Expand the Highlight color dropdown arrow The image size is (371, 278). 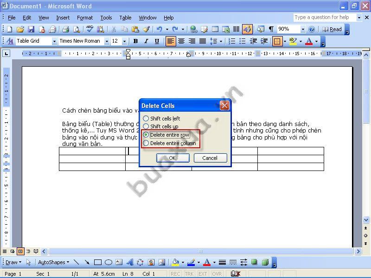point(301,41)
